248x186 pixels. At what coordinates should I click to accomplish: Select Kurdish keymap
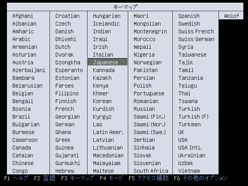point(103,109)
